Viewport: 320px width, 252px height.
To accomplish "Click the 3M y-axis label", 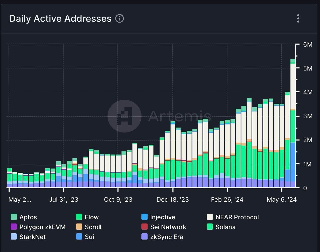I will pyautogui.click(x=308, y=116).
